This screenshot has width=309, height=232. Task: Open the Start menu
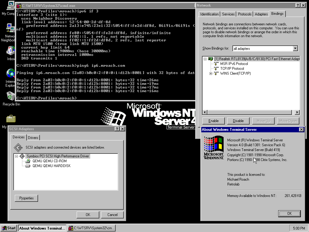click(x=8, y=228)
